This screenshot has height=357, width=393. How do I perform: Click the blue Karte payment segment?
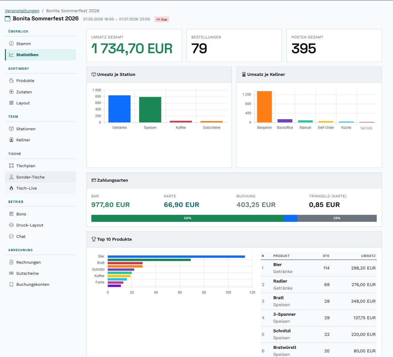(x=291, y=218)
